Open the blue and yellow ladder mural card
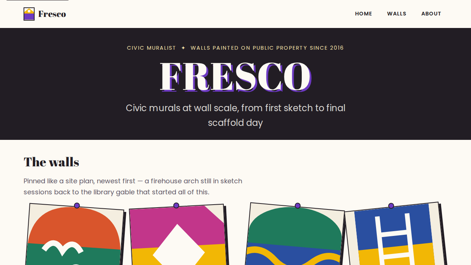The image size is (471, 265). [x=397, y=234]
